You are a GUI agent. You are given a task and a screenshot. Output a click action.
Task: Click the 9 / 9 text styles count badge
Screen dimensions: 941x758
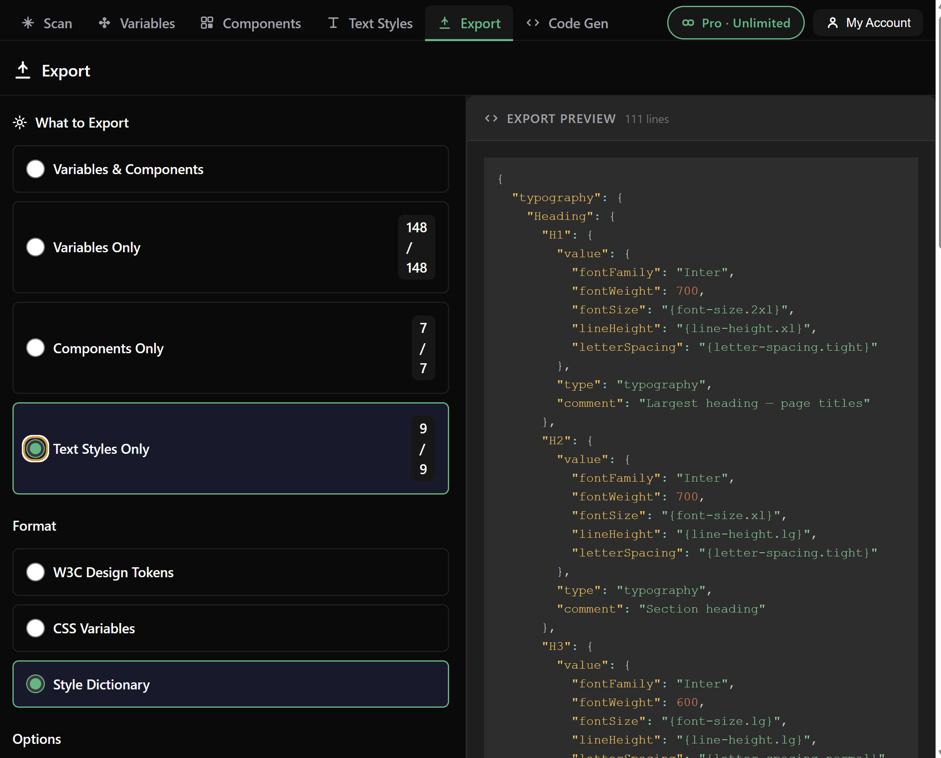(423, 448)
